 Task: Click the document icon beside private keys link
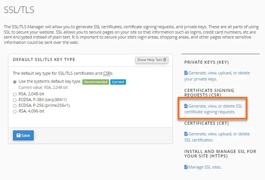[x=186, y=73]
